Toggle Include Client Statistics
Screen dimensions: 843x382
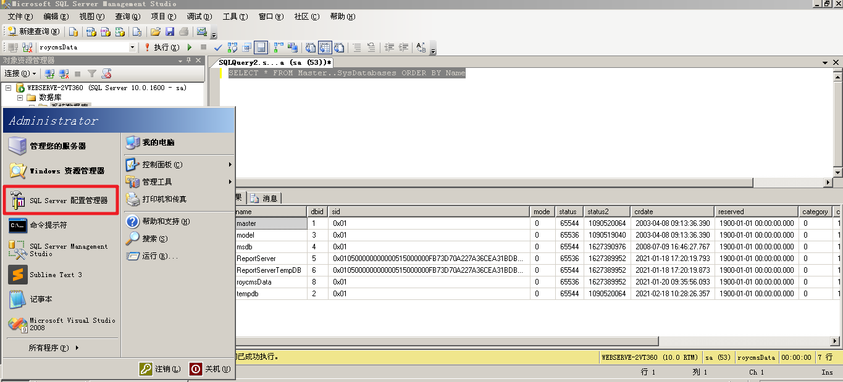coord(293,47)
